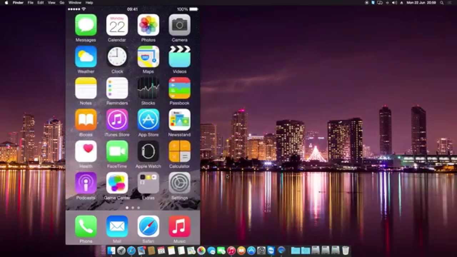Open the File menu

(x=30, y=2)
